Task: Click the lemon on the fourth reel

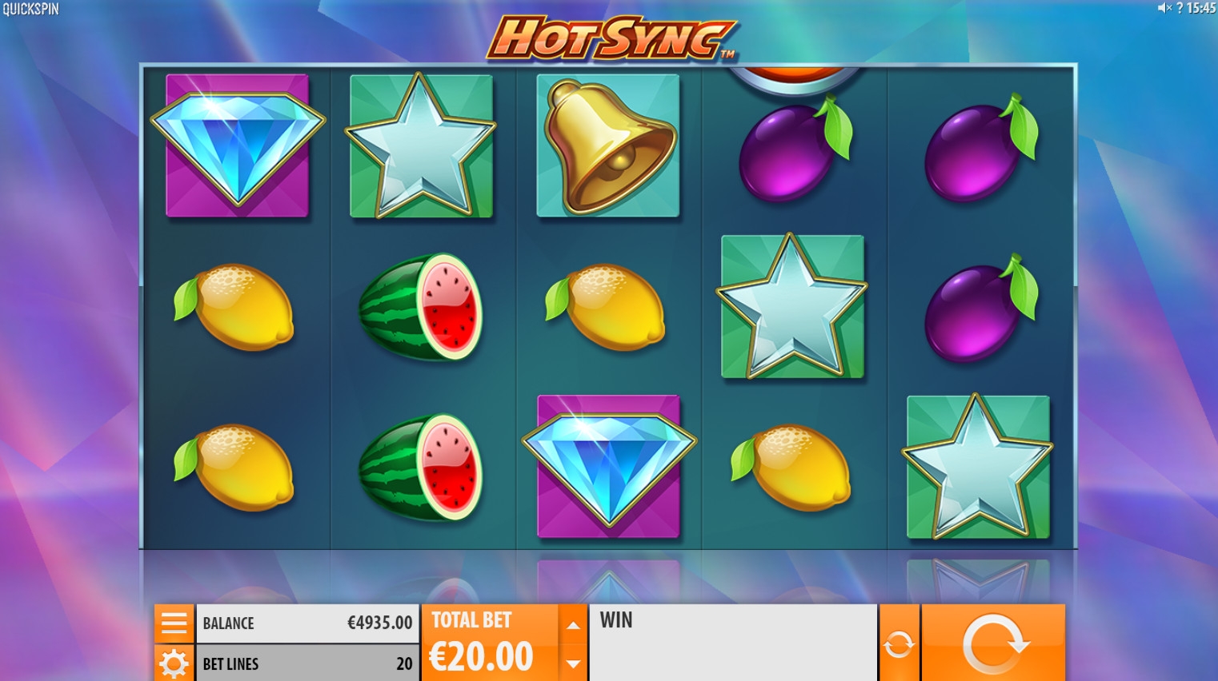Action: 791,467
